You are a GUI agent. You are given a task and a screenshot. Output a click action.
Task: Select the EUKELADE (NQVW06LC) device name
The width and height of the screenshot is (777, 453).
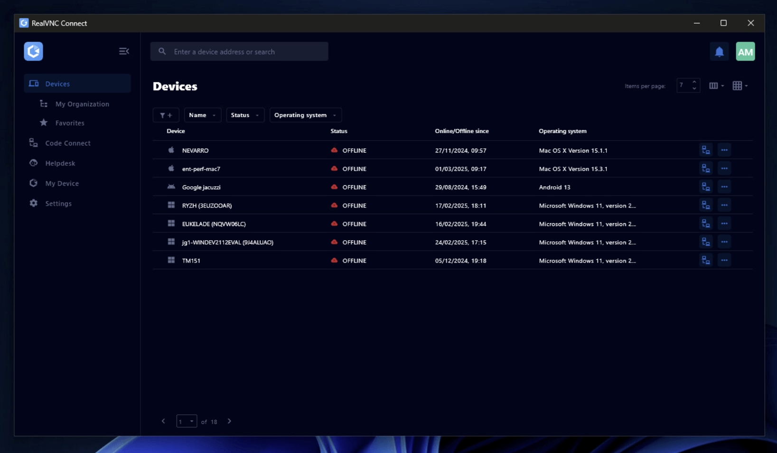point(214,224)
